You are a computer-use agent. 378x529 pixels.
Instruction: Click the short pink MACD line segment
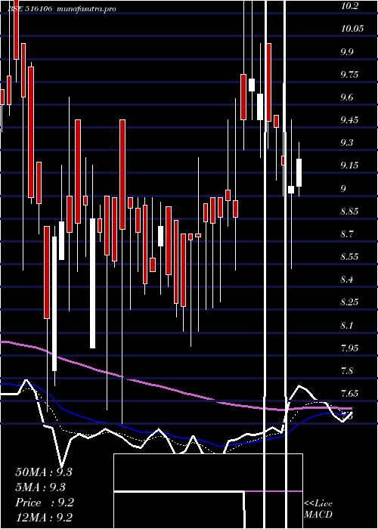274,491
